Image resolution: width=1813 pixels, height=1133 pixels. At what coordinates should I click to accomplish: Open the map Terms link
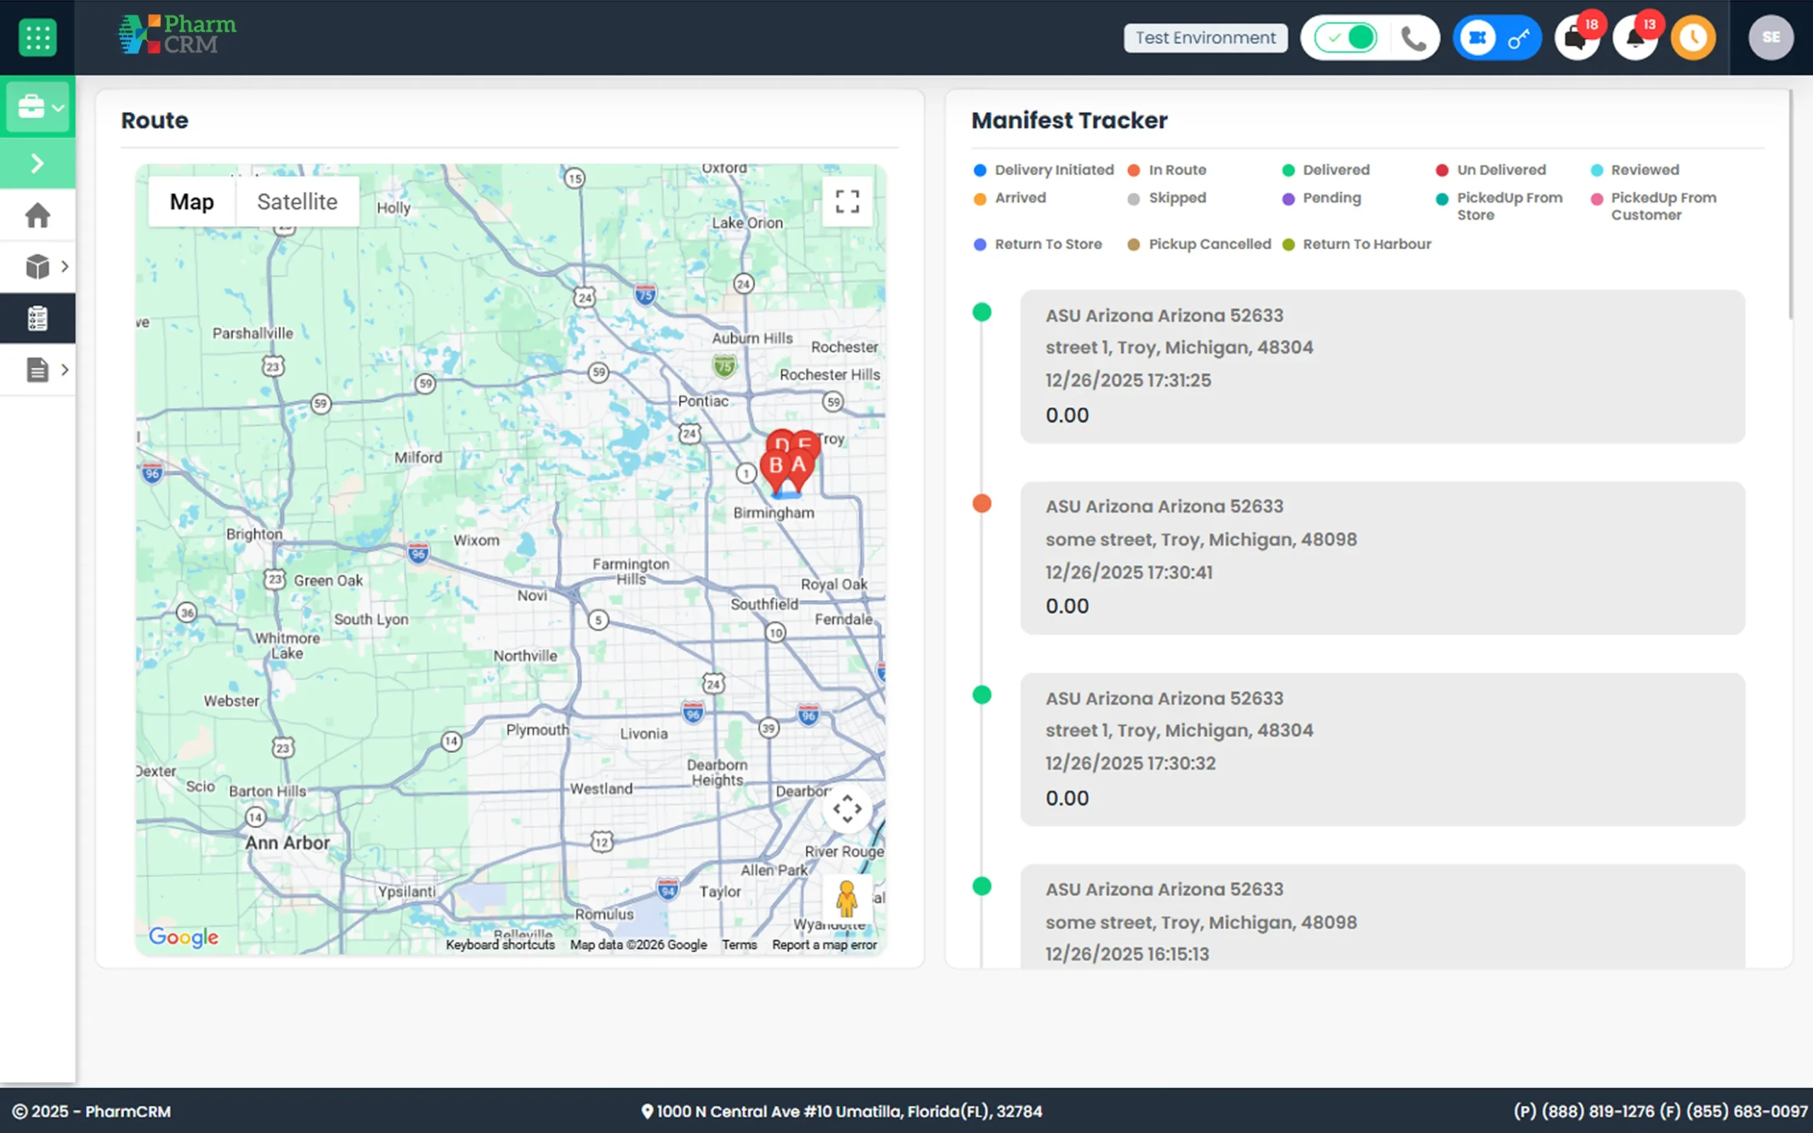pos(739,945)
